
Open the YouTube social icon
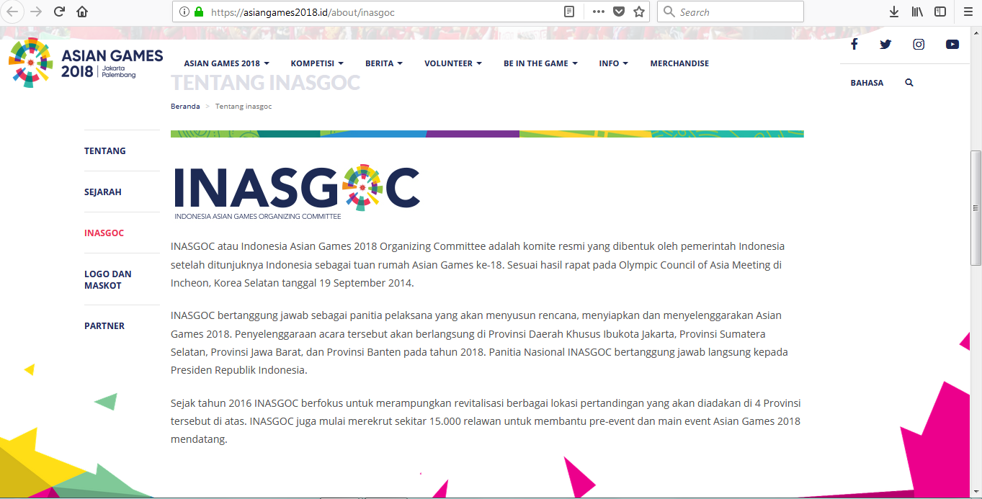(952, 44)
